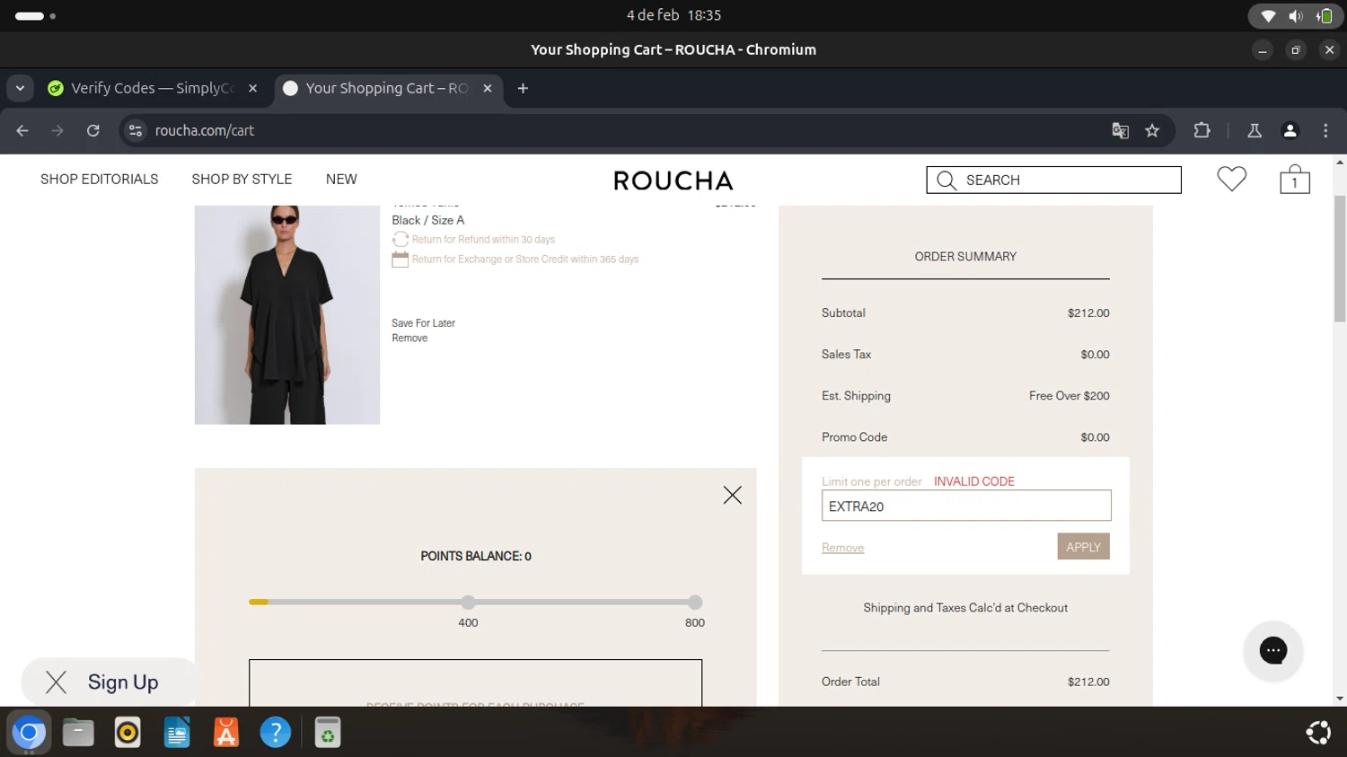This screenshot has width=1347, height=757.
Task: Click Return for Exchange or Store Credit text
Action: tap(525, 260)
